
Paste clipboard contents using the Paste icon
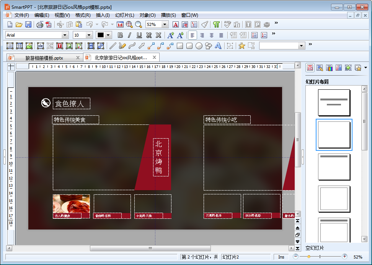[x=79, y=24]
